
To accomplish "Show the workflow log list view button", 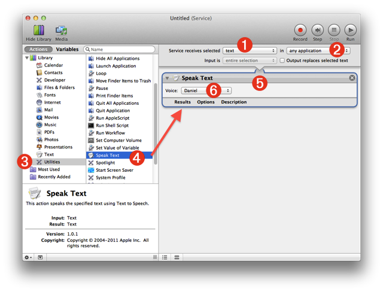I will (165, 257).
